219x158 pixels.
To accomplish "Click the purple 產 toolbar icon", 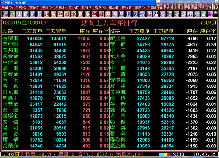I will click(115, 14).
